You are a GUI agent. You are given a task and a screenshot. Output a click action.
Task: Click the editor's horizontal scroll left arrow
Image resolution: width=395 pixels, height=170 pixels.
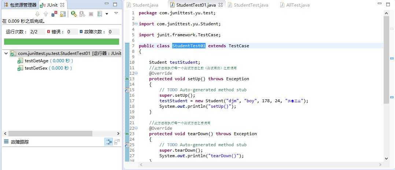click(141, 165)
